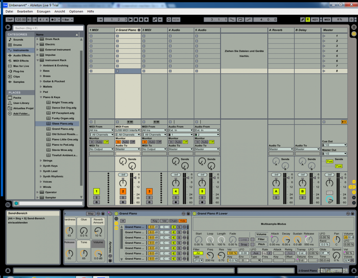The width and height of the screenshot is (358, 278).
Task: Toggle the metronome button
Action: point(54,20)
